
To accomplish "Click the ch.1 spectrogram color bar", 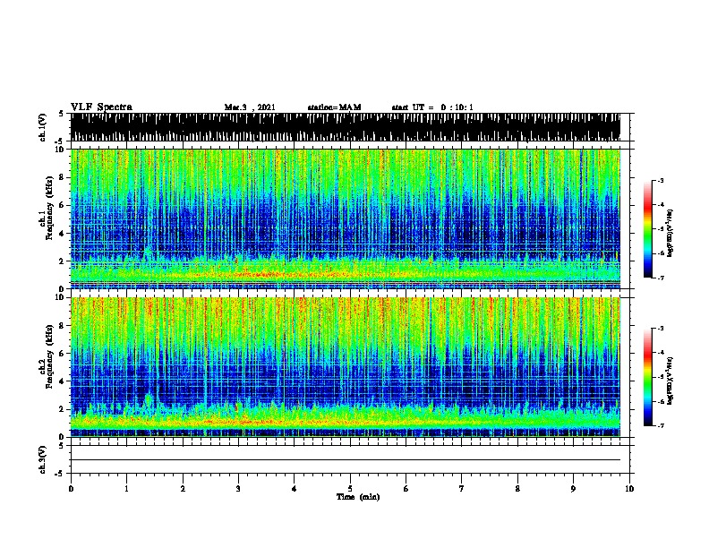I will tap(647, 229).
